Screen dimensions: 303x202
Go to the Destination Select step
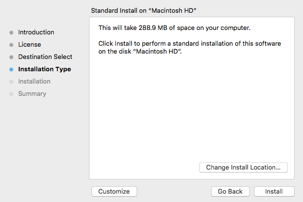coord(45,57)
